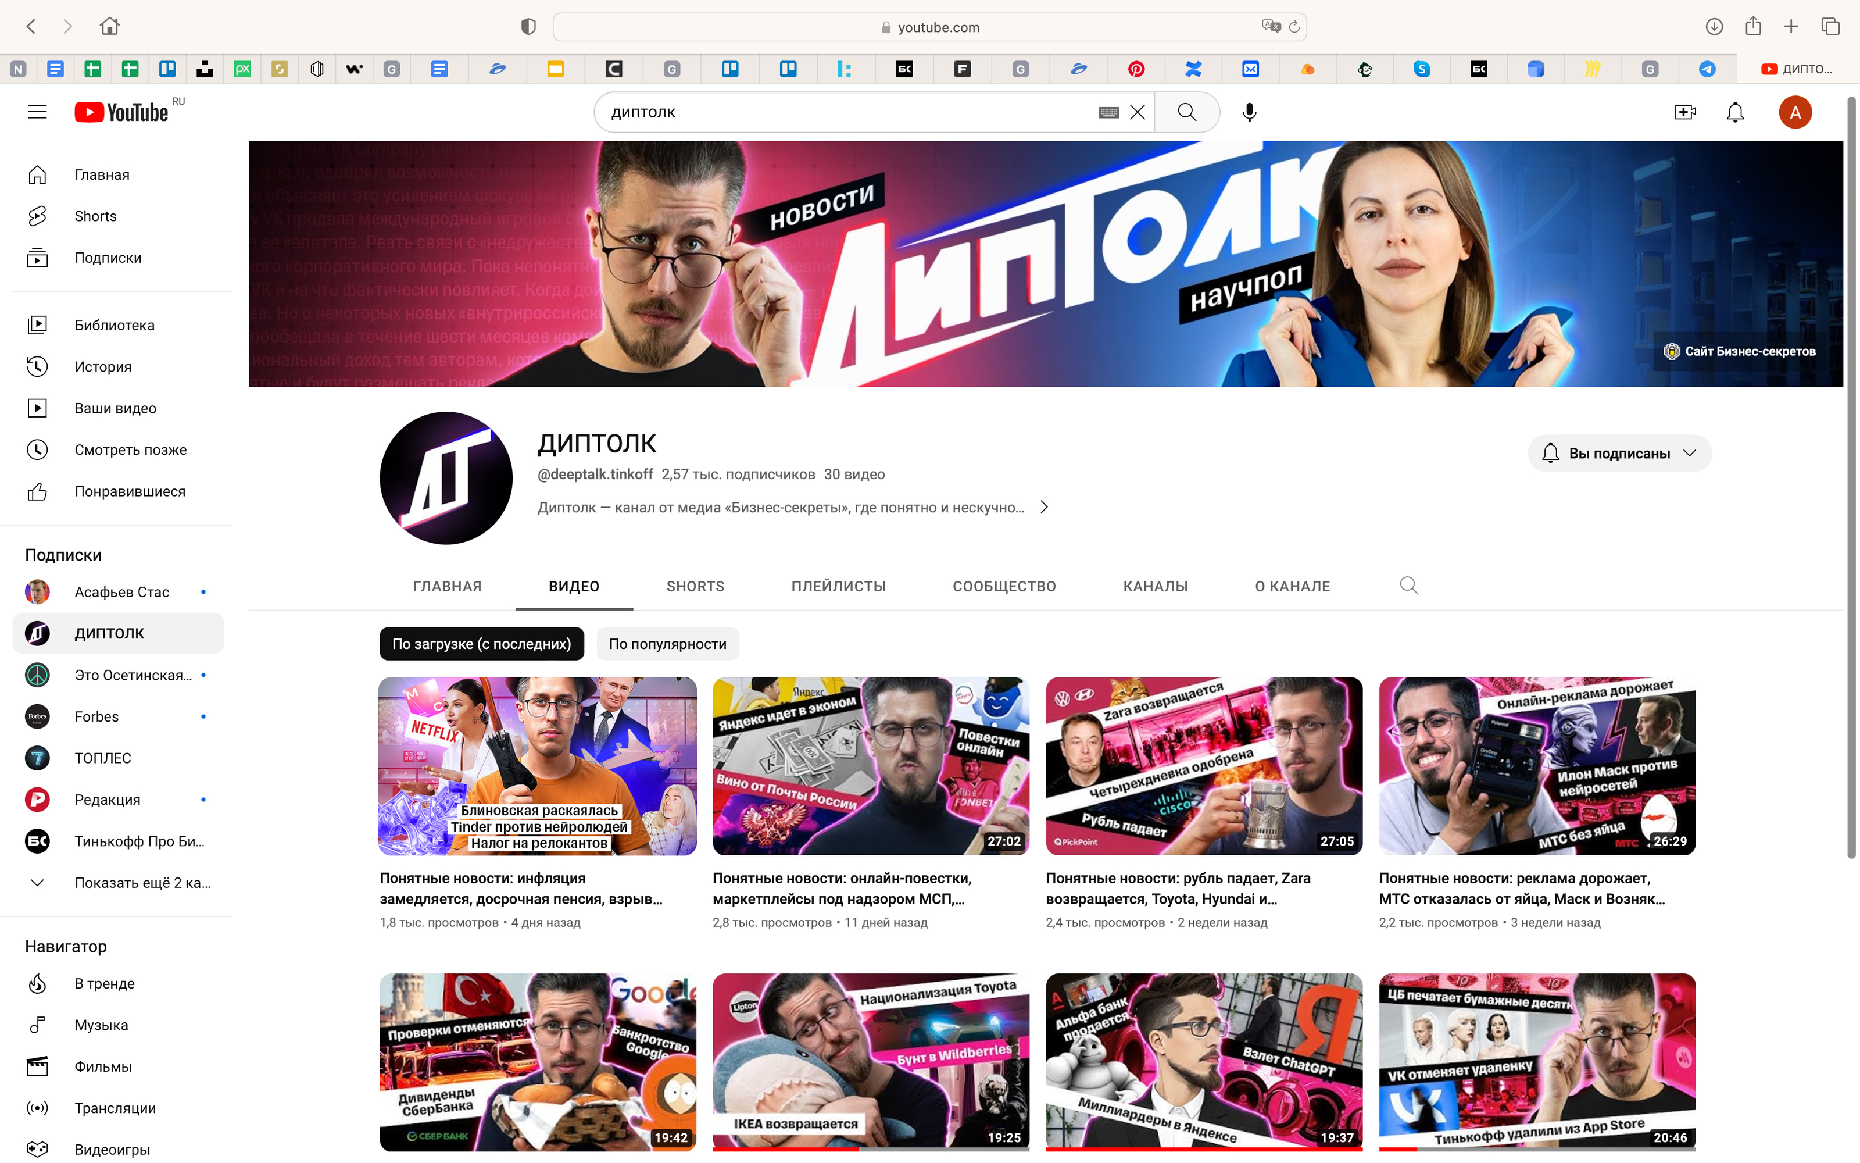Switch to the ПЛЕЙЛИСТЫ tab
Image resolution: width=1860 pixels, height=1163 pixels.
click(x=838, y=586)
